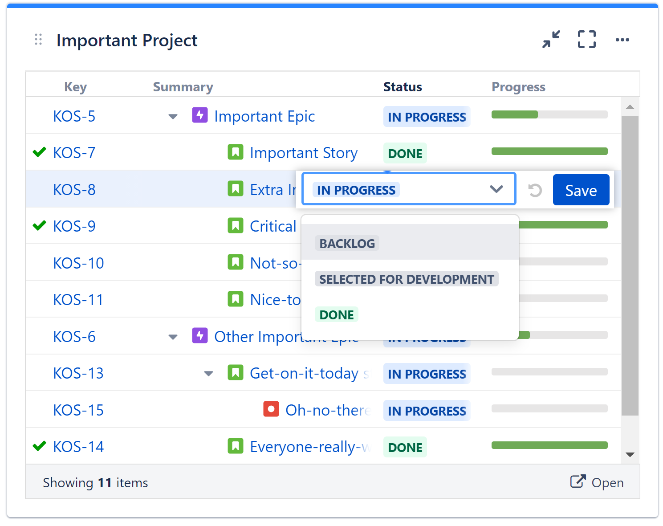Screen dimensions: 663x526
Task: Click the progress bar on the KOS-7 row
Action: [549, 151]
